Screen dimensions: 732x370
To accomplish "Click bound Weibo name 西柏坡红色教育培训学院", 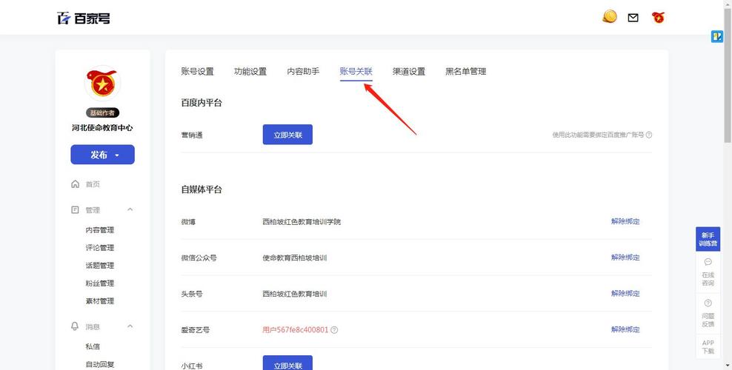I will 302,222.
